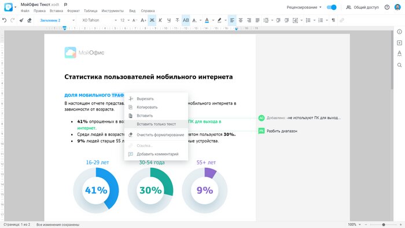Click the Страница 1 из 2 indicator

pos(17,225)
